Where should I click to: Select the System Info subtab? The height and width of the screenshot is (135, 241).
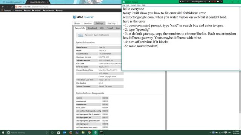tap(80, 28)
